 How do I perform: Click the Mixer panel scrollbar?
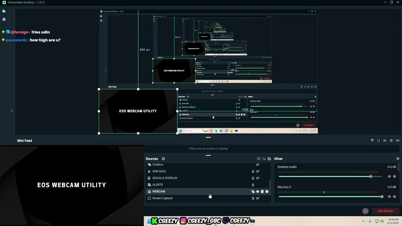point(399,167)
